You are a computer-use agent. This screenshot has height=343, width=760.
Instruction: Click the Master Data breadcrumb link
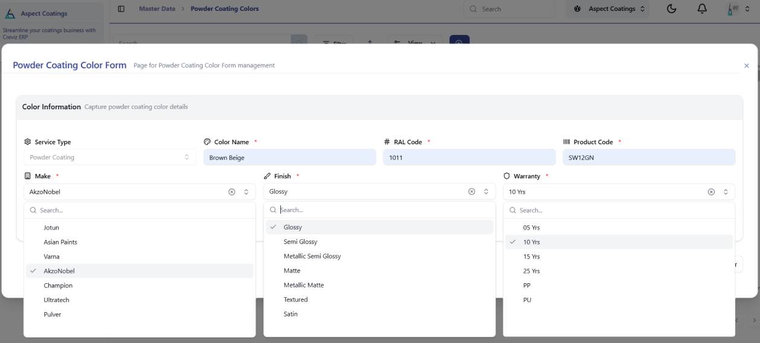[x=157, y=9]
